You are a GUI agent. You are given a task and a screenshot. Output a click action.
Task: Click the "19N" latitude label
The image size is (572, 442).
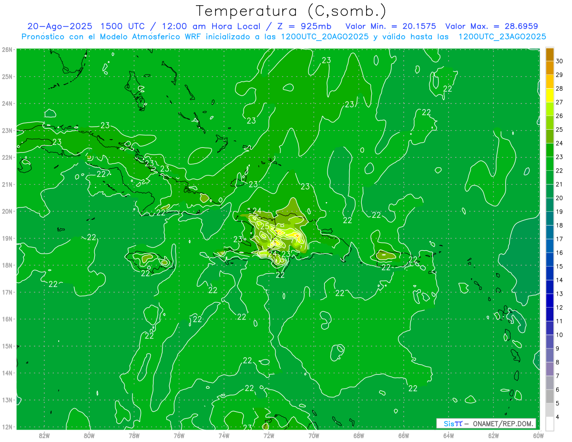[x=7, y=238]
